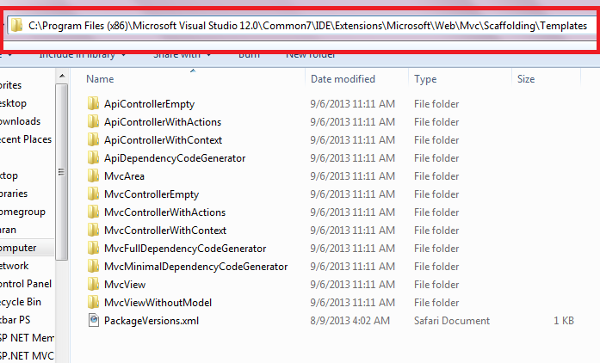This screenshot has width=600, height=363.
Task: Click the navigation pane scrollbar thumb
Action: [x=61, y=172]
